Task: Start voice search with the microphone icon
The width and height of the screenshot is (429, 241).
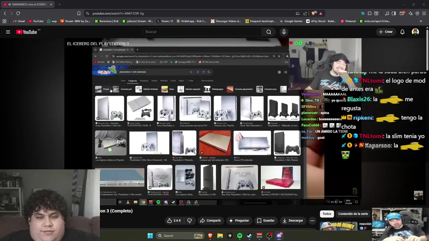Action: (284, 32)
